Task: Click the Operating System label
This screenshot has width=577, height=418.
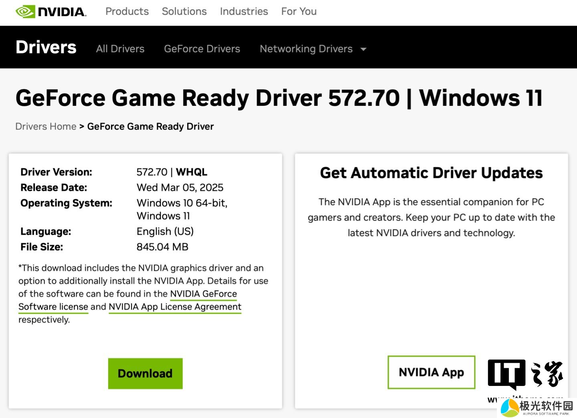Action: click(66, 203)
